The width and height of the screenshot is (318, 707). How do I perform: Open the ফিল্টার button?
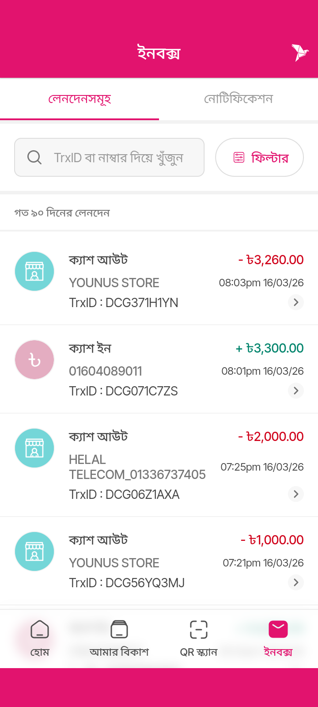[259, 157]
